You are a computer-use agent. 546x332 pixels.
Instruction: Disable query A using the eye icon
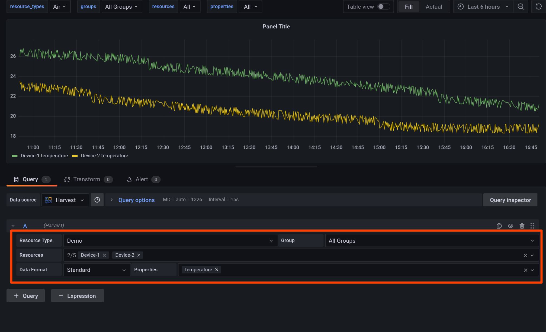[511, 226]
